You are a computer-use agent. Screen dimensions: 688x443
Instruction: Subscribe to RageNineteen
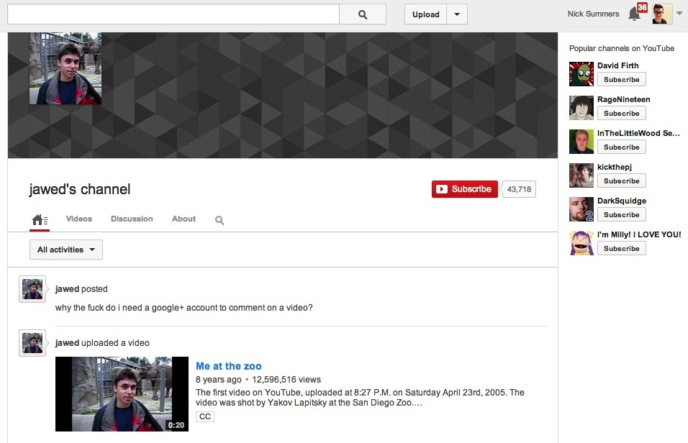[621, 113]
